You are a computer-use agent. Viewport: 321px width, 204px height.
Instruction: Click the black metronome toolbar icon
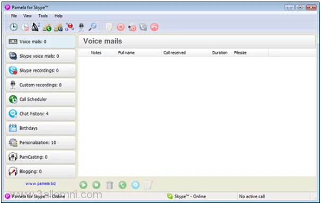coord(35,27)
